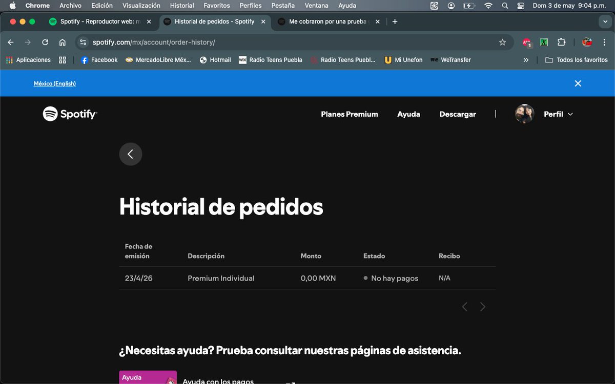This screenshot has height=384, width=615.
Task: Open the Ventana menu
Action: click(317, 6)
